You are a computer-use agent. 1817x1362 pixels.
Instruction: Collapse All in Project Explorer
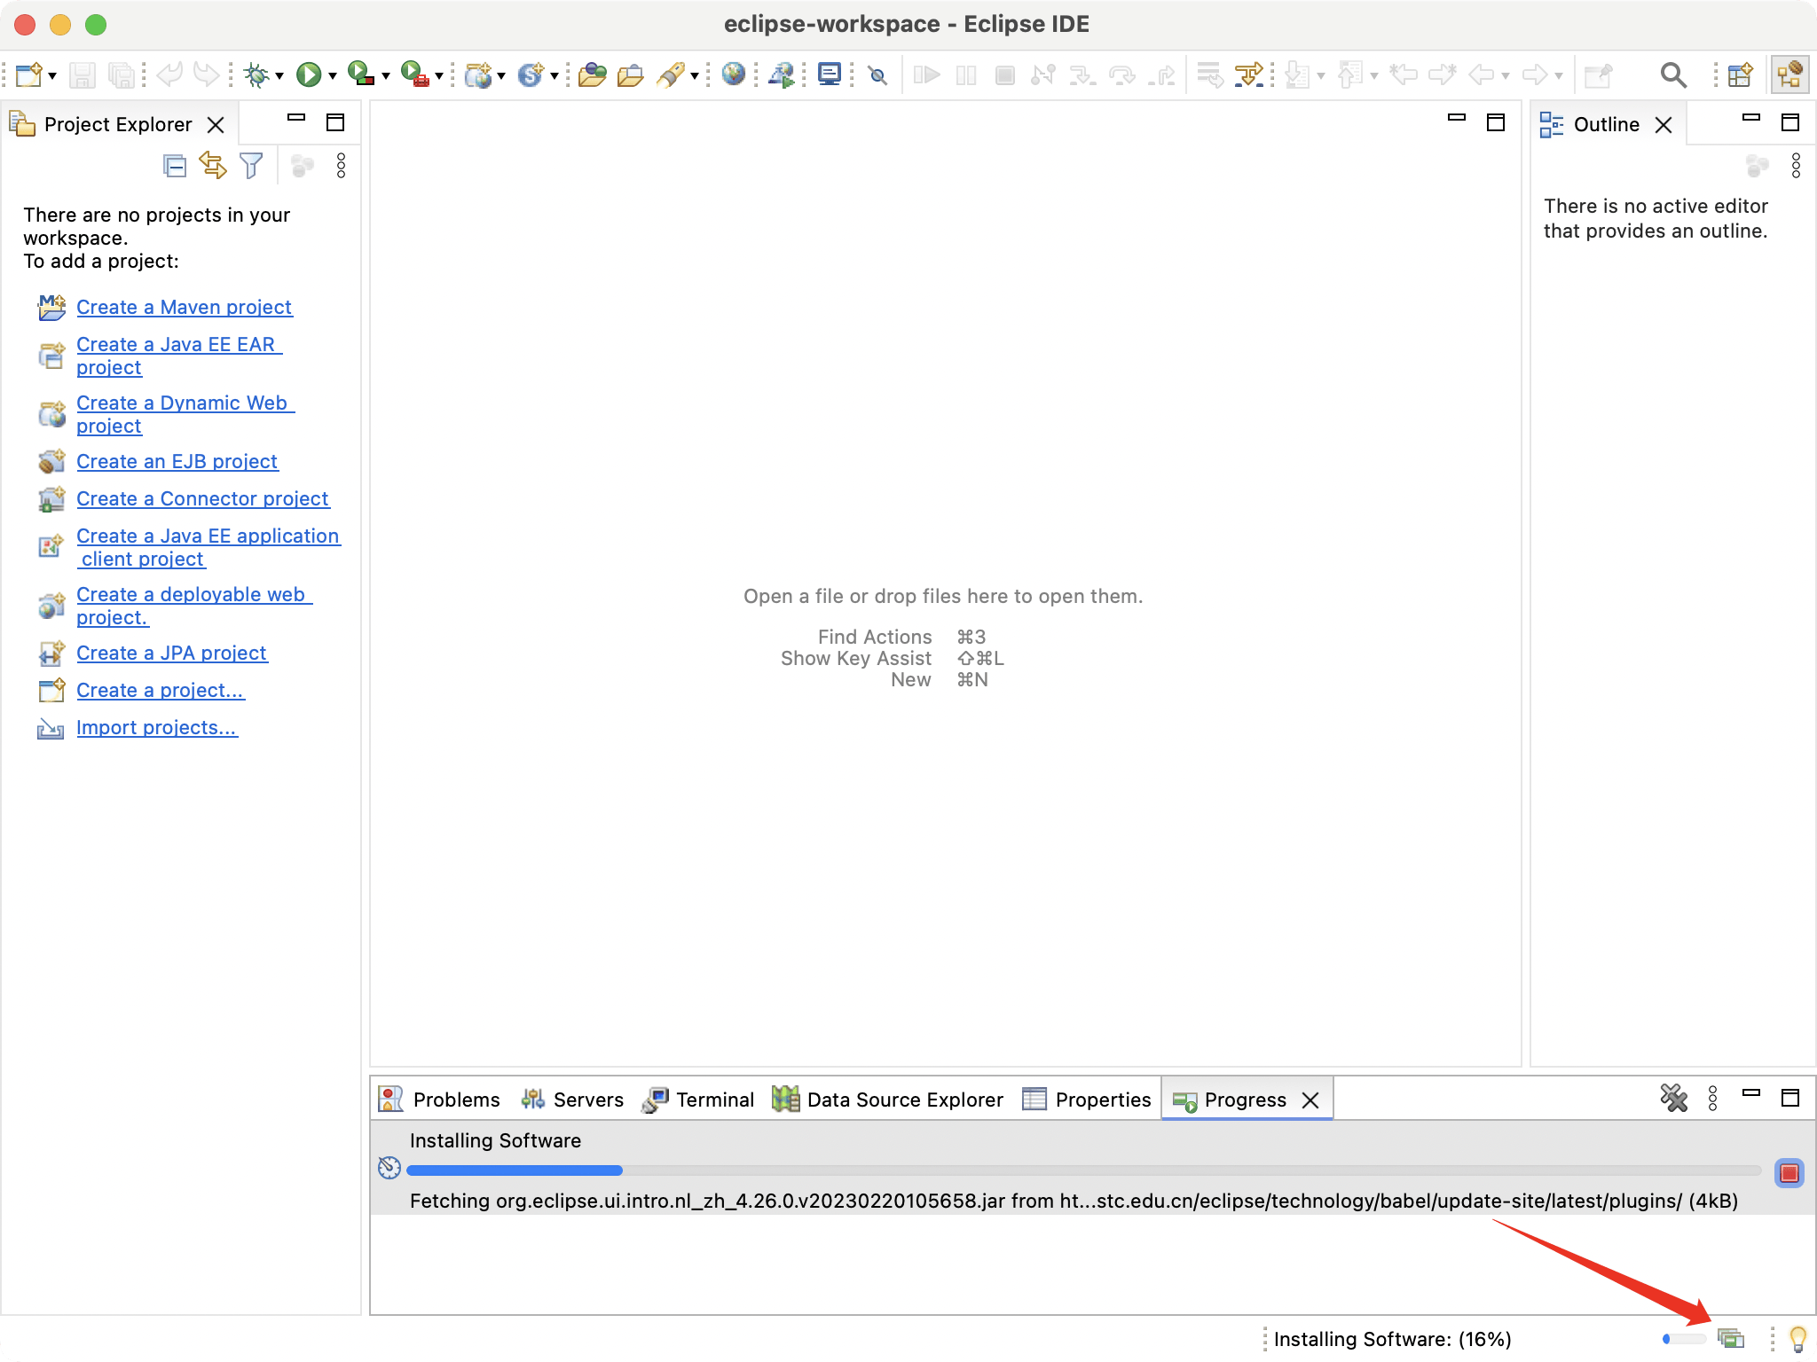click(x=175, y=166)
